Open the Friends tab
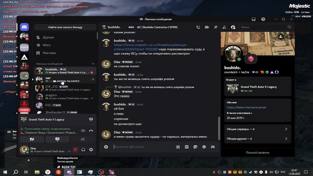Image resolution: width=313 pixels, height=176 pixels. tap(65, 37)
